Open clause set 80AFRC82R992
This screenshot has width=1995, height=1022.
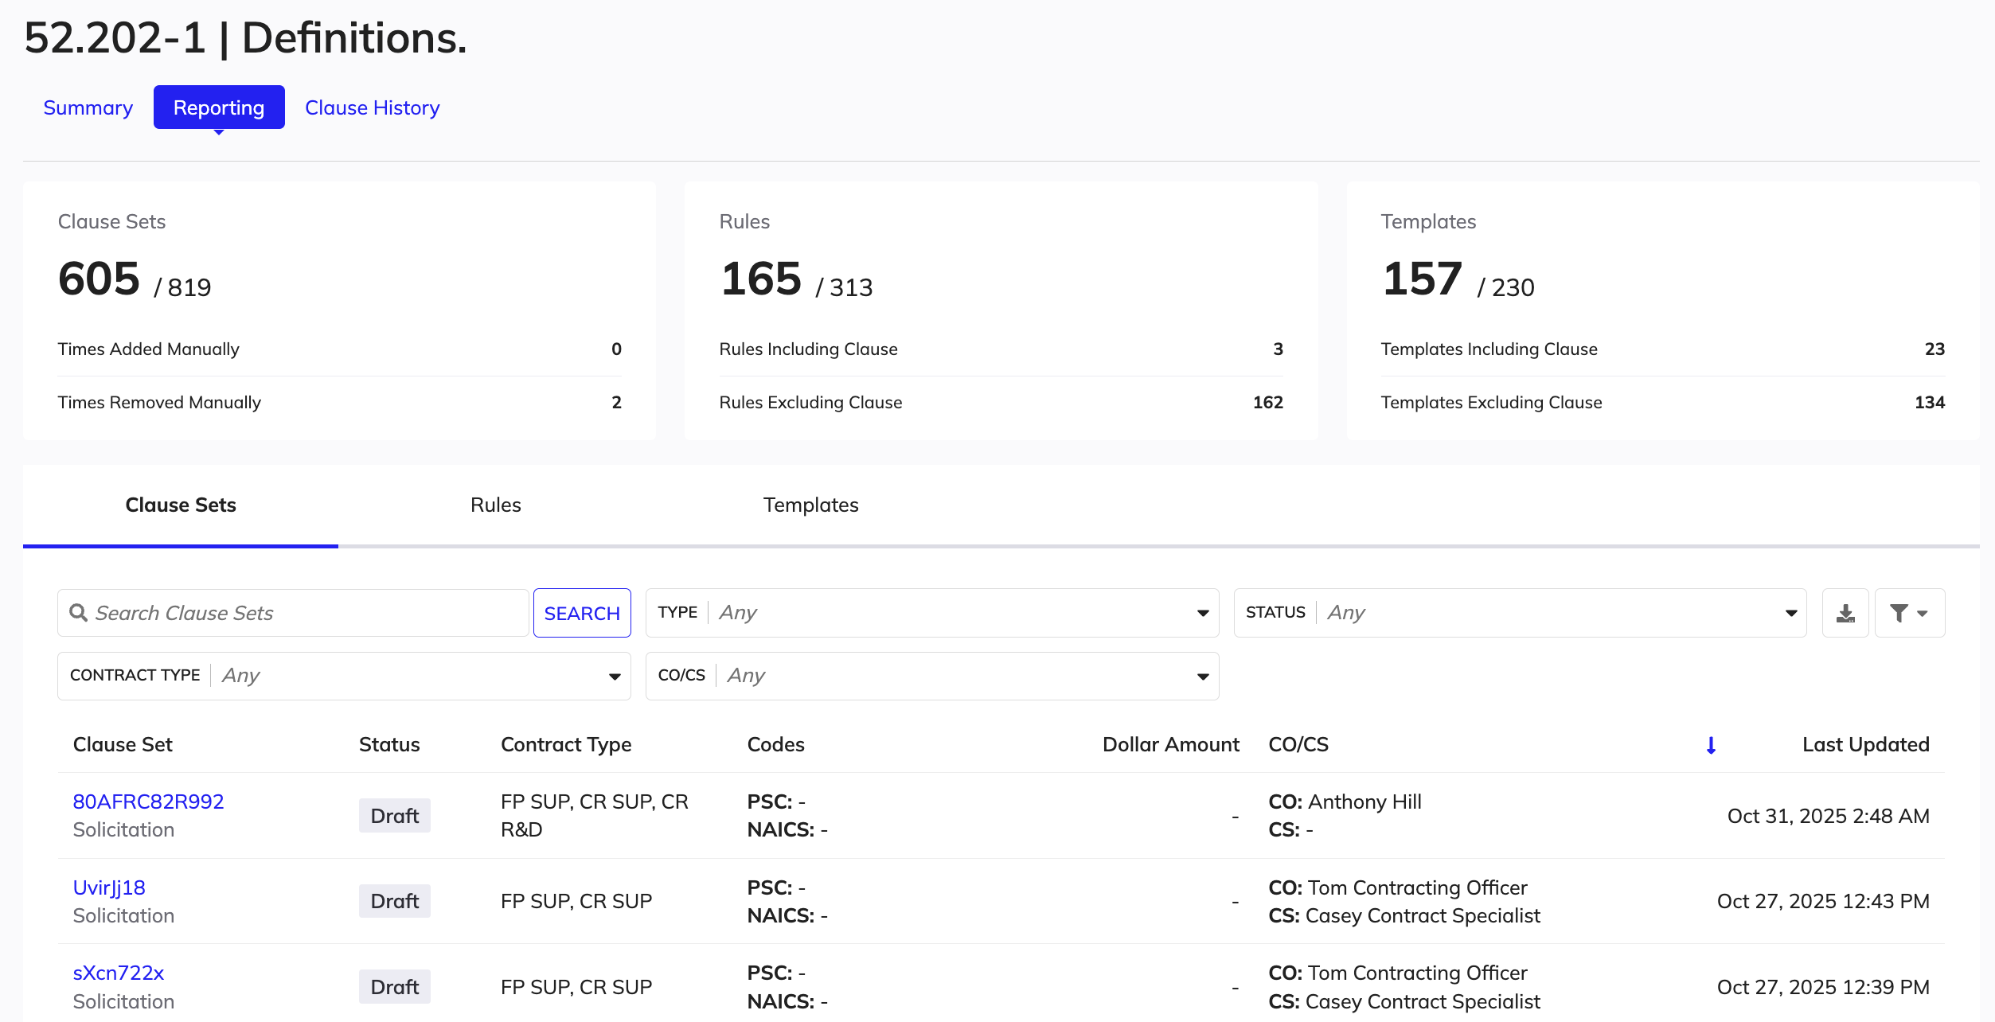(x=148, y=802)
